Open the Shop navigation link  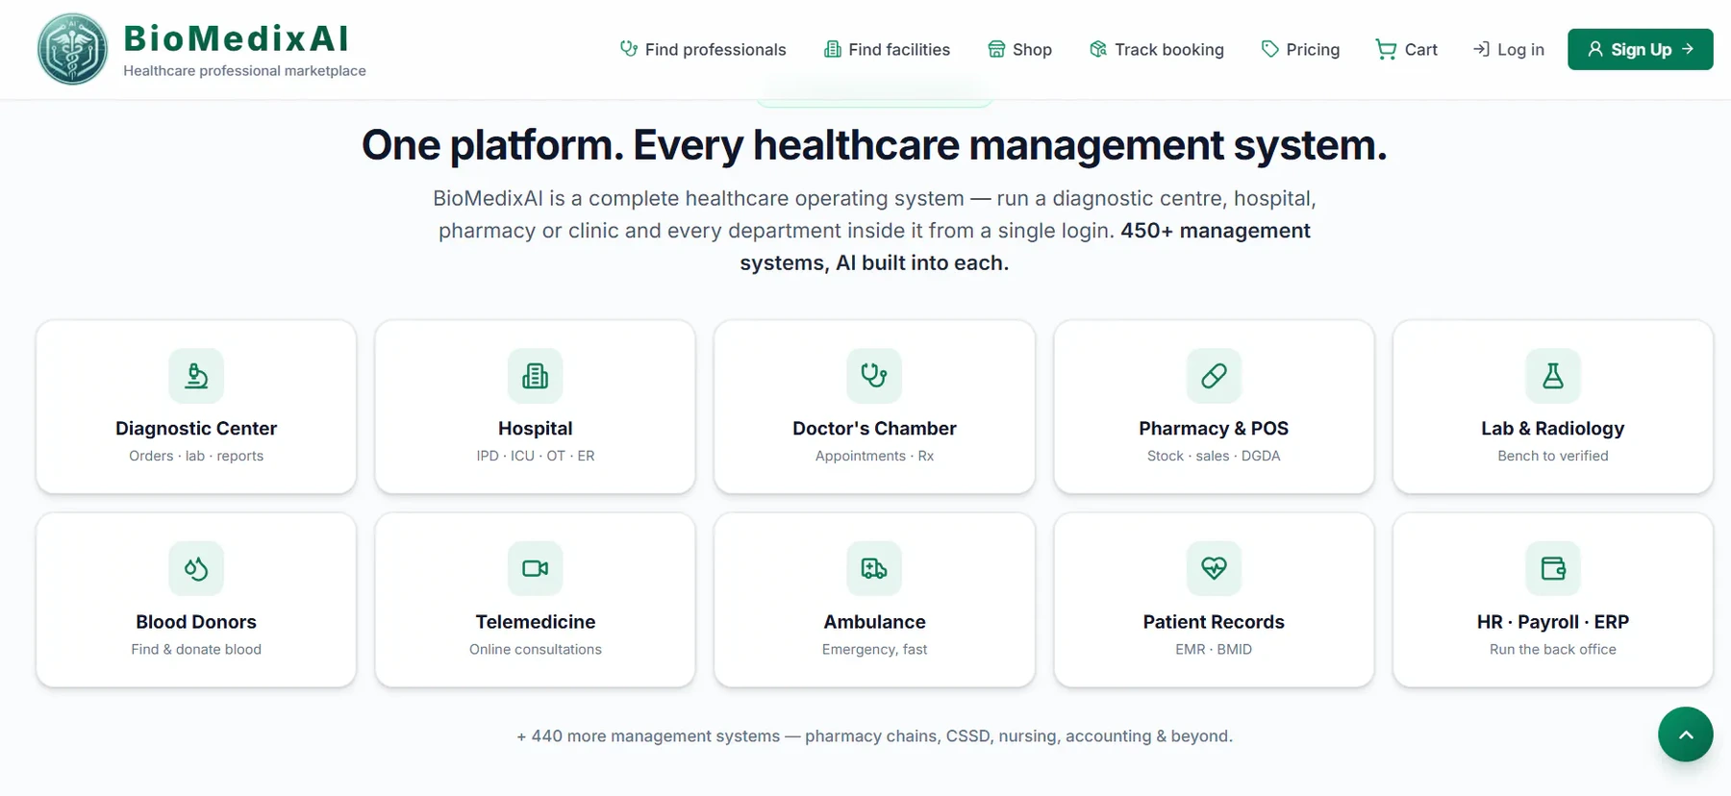[1019, 49]
